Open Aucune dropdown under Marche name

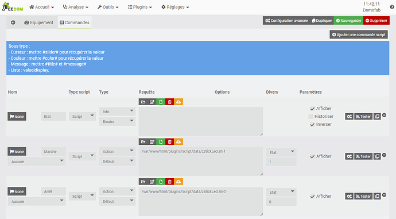pyautogui.click(x=37, y=162)
